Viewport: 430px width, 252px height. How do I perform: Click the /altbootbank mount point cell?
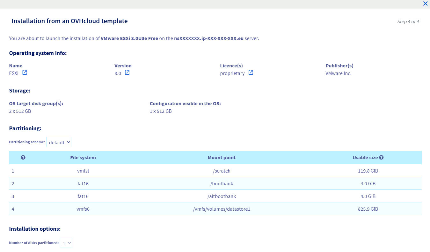pyautogui.click(x=222, y=196)
